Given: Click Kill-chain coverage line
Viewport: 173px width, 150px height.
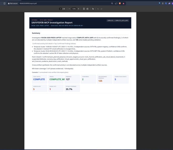Looking at the screenshot, I should [53, 69].
